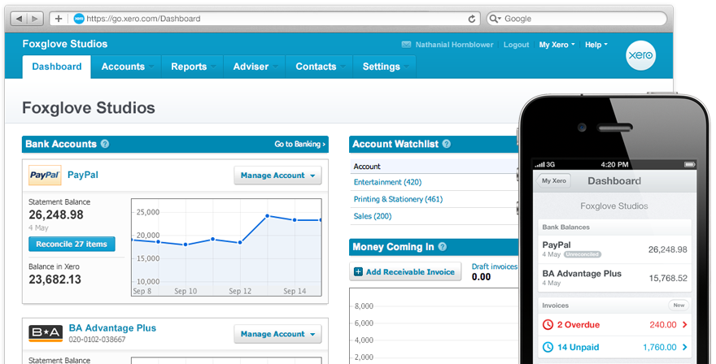The height and width of the screenshot is (364, 716).
Task: Click the Google search field
Action: (577, 19)
